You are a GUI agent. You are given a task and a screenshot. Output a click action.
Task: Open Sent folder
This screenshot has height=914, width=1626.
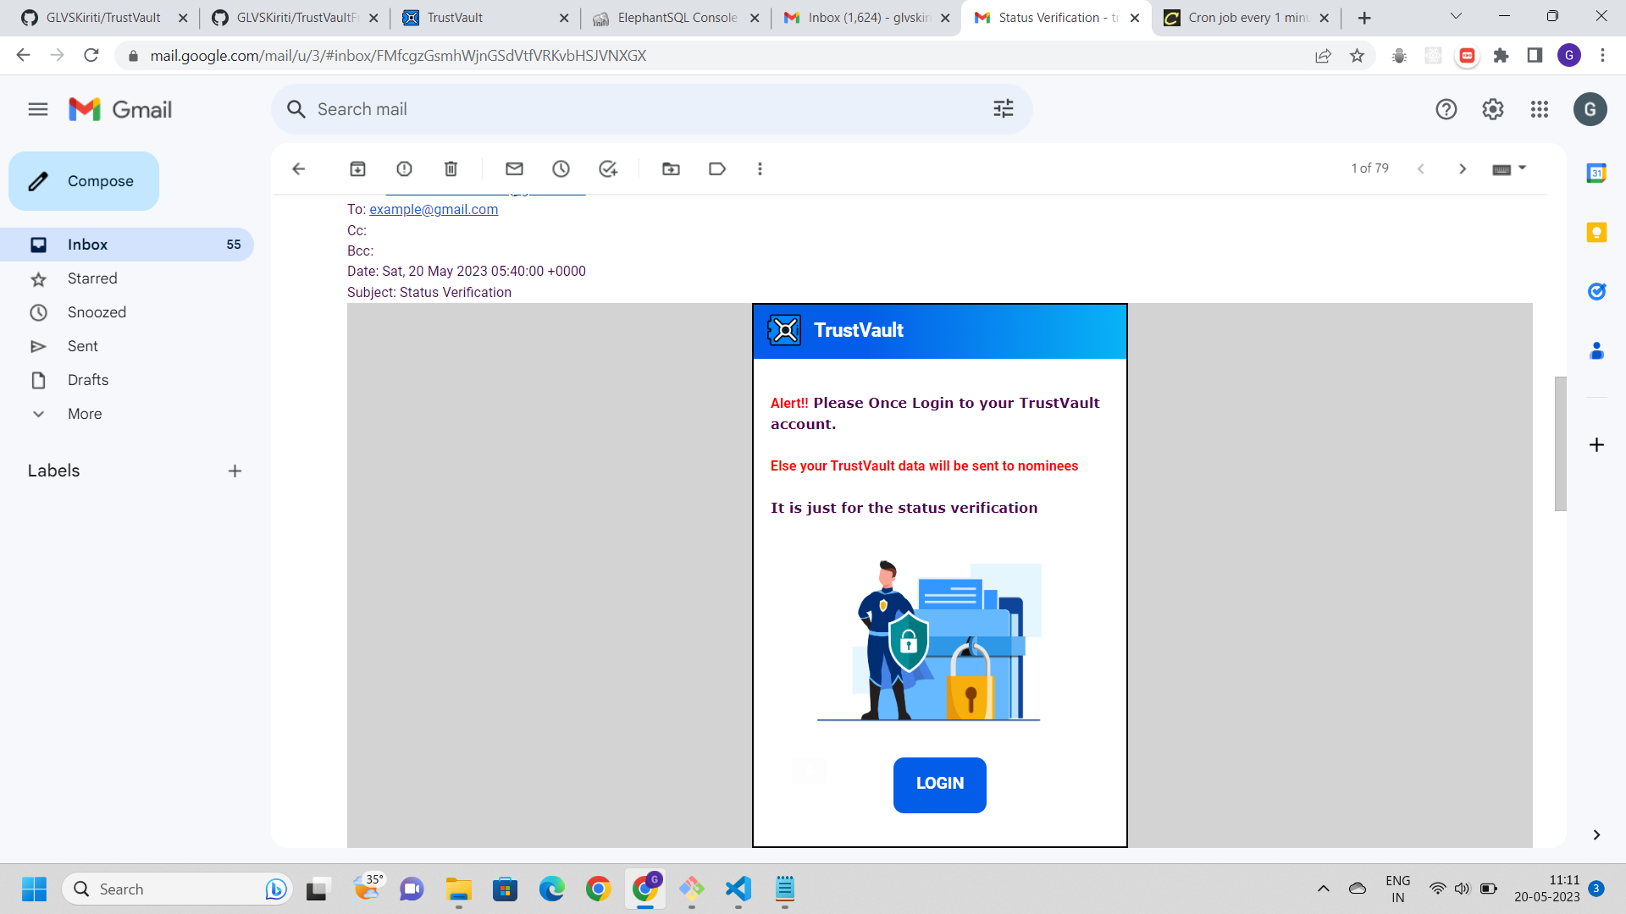[x=127, y=346]
